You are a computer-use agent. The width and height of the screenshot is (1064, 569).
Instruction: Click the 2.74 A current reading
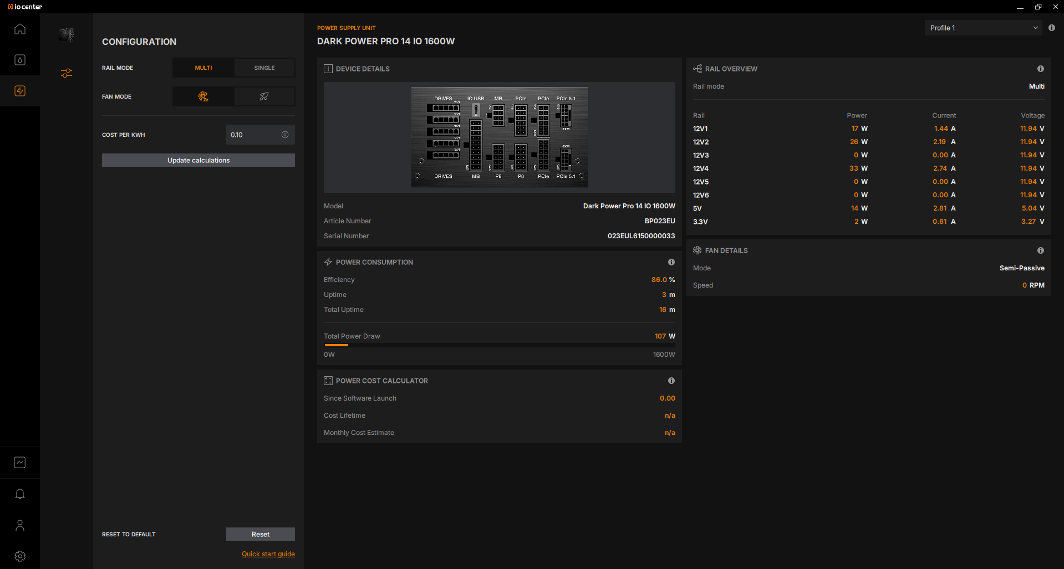click(944, 168)
